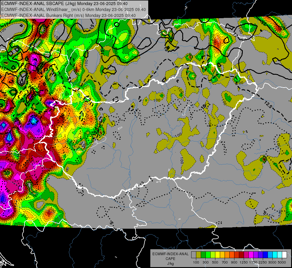Click the 1750 value under the colorbar
292x268 pixels.
pos(253,262)
